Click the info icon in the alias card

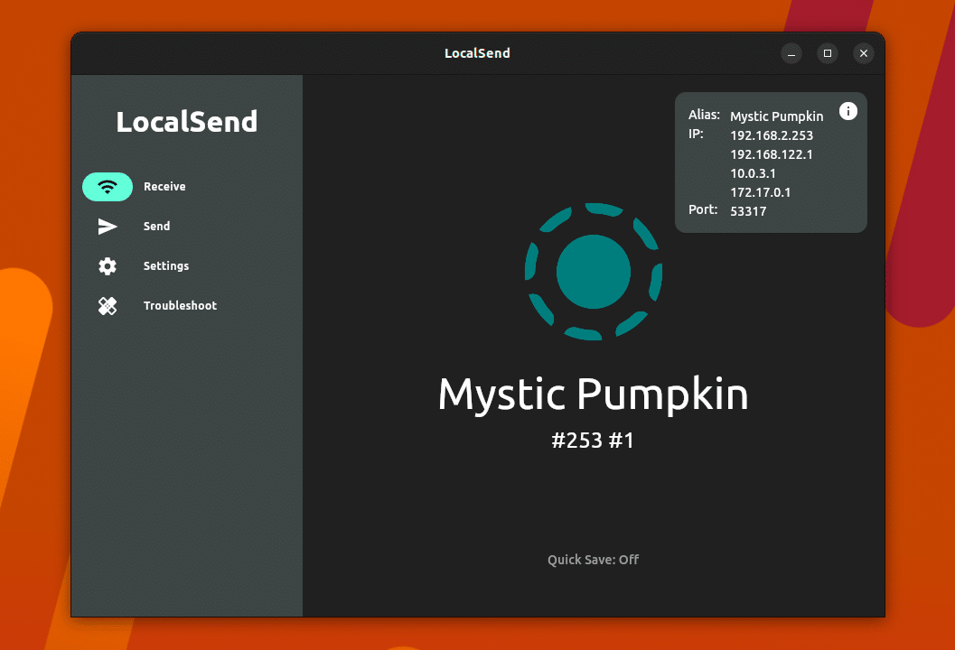point(847,111)
